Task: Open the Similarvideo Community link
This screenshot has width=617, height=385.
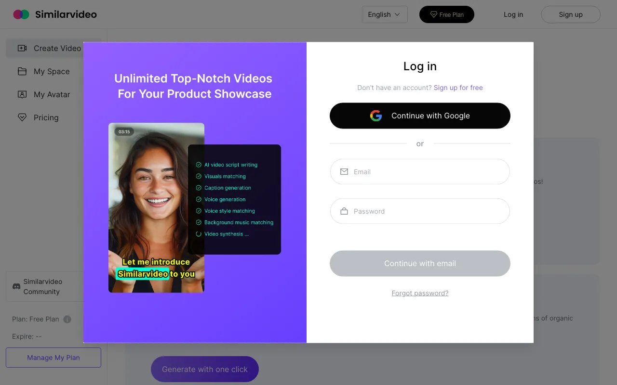Action: click(54, 286)
